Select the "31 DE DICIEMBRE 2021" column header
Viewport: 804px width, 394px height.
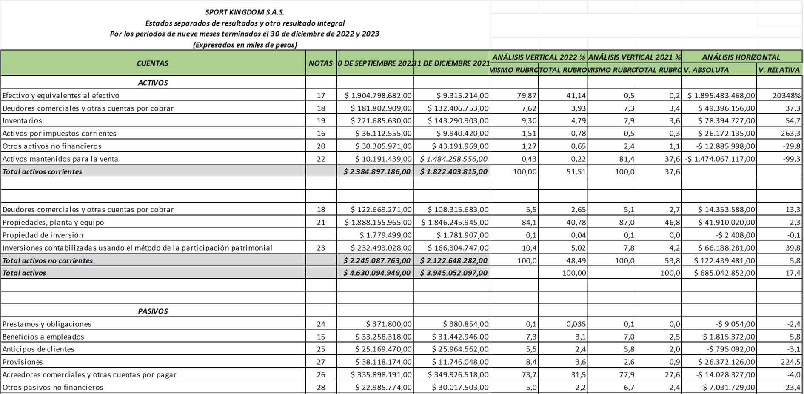point(452,63)
